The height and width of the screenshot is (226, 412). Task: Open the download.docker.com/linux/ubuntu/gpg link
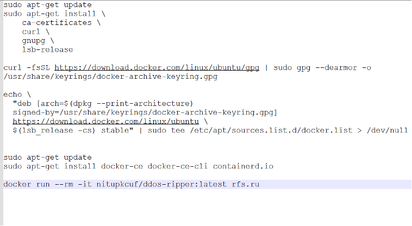click(157, 68)
